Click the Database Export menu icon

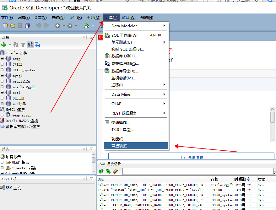coord(107,71)
